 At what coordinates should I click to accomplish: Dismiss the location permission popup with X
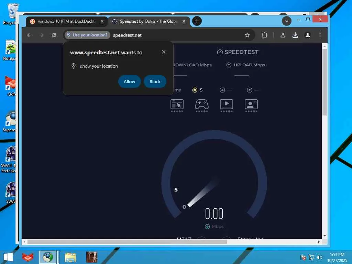click(x=163, y=52)
